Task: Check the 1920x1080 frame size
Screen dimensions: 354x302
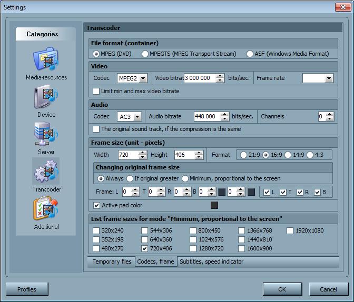Action: (290, 230)
